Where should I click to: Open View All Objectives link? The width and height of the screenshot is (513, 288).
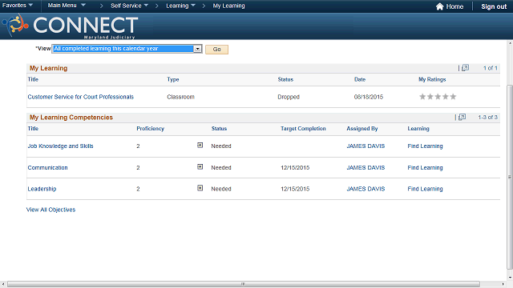50,210
